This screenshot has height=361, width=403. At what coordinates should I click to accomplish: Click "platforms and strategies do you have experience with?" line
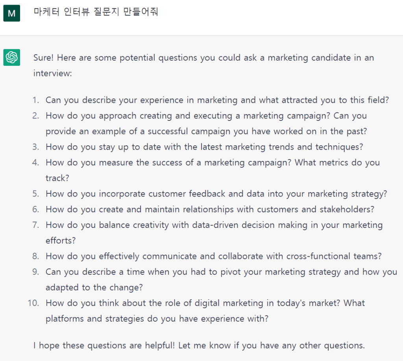[x=157, y=318]
